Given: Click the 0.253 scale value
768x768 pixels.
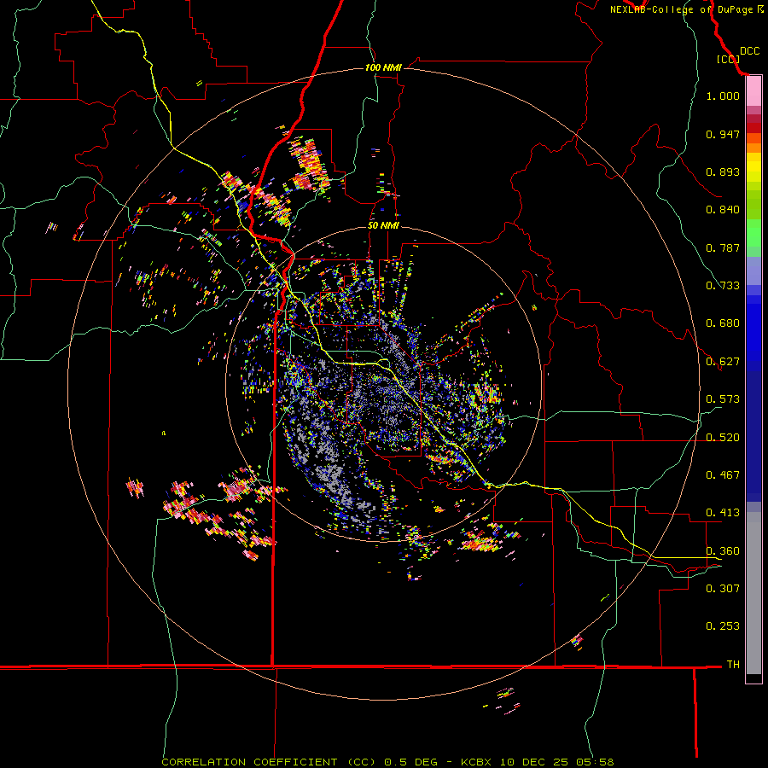Looking at the screenshot, I should (x=723, y=626).
